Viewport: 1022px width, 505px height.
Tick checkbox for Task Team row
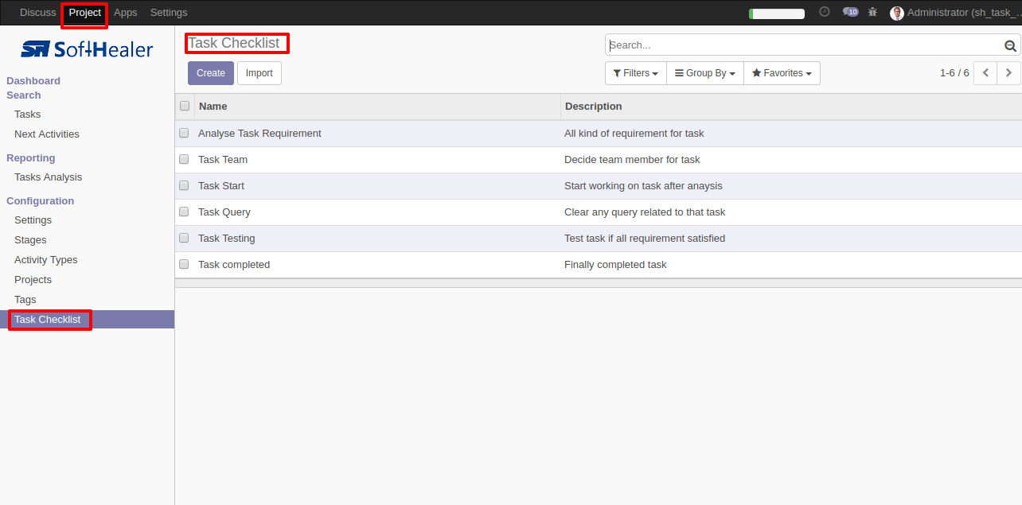(x=184, y=159)
